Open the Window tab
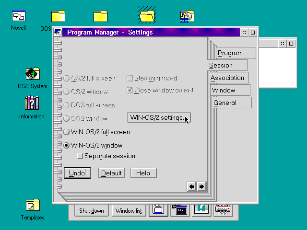Viewport: 307px width, 230px height. 230,90
